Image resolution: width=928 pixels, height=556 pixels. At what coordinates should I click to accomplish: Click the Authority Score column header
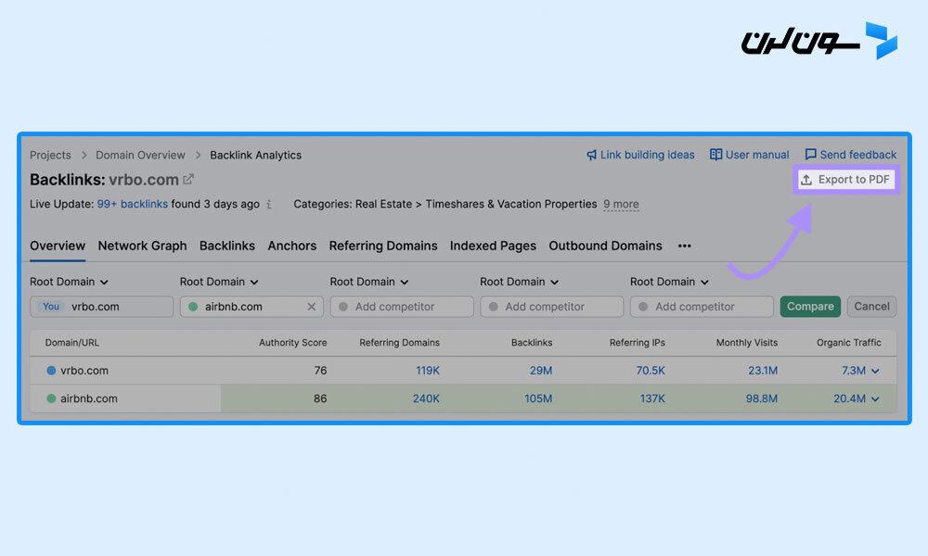click(292, 343)
